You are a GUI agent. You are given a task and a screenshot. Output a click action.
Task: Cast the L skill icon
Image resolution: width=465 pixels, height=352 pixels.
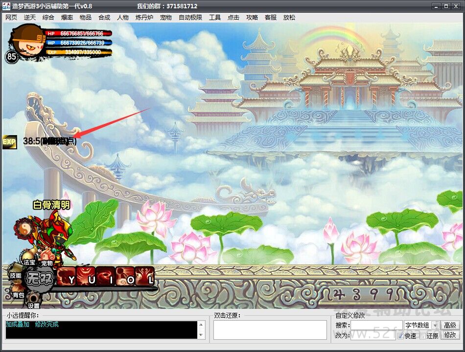[145, 277]
